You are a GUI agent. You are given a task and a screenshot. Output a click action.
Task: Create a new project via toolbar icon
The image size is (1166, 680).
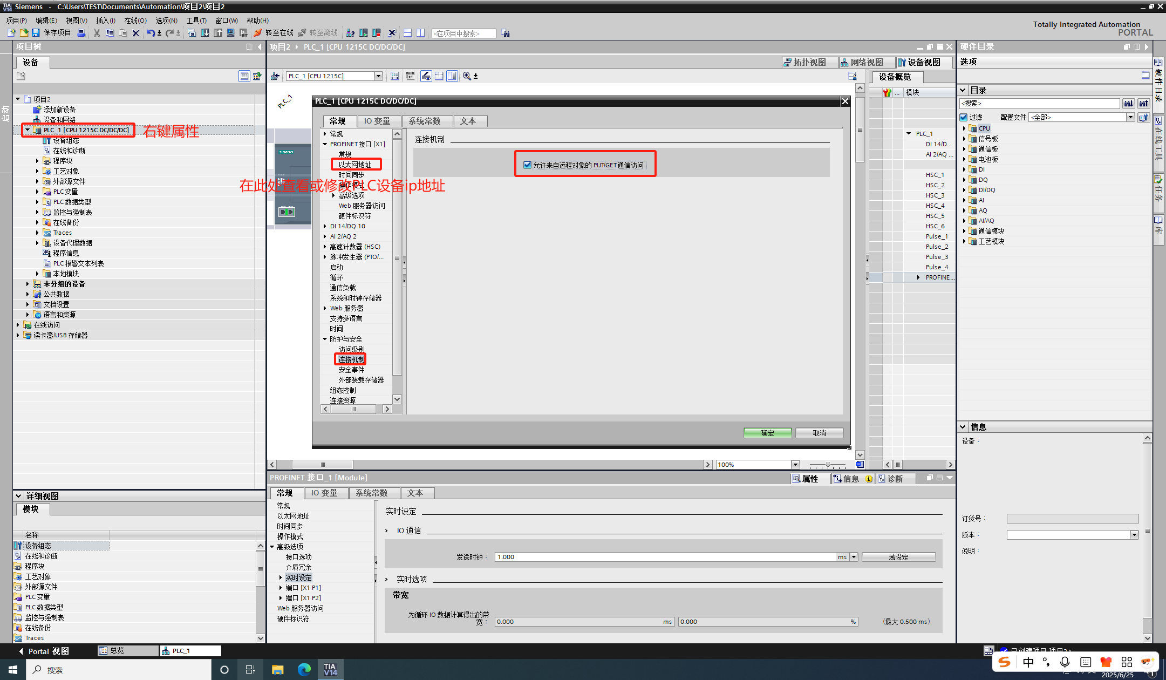point(11,33)
